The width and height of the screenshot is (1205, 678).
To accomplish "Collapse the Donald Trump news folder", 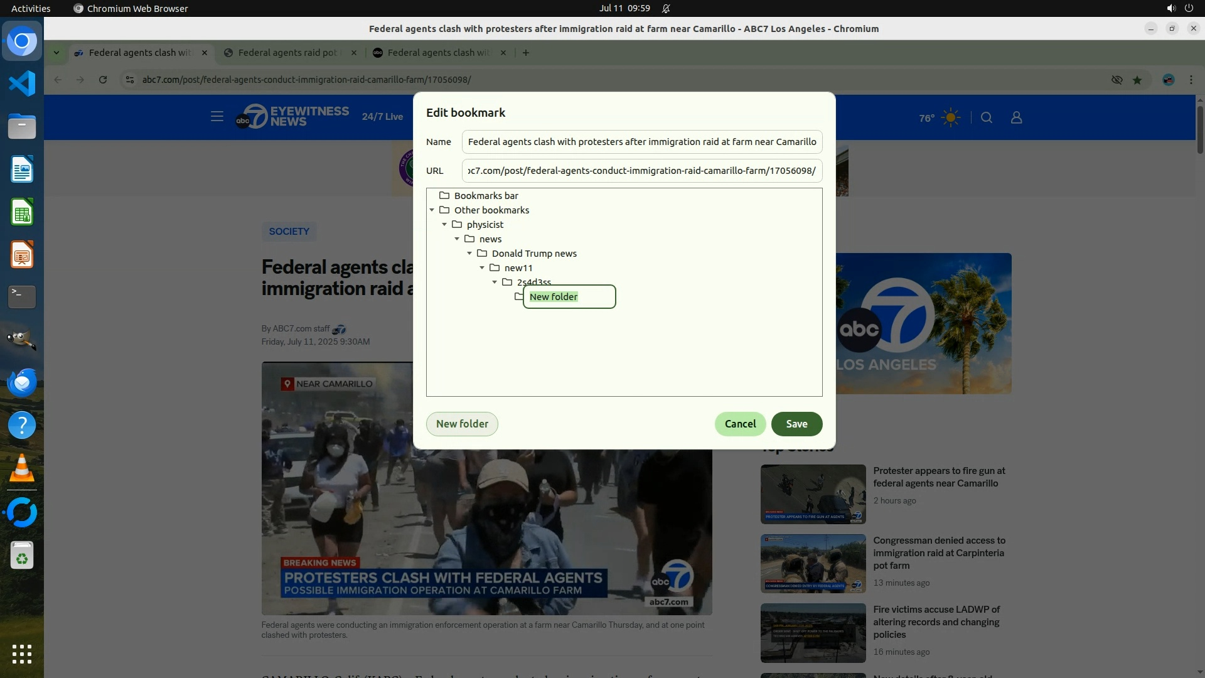I will click(469, 254).
